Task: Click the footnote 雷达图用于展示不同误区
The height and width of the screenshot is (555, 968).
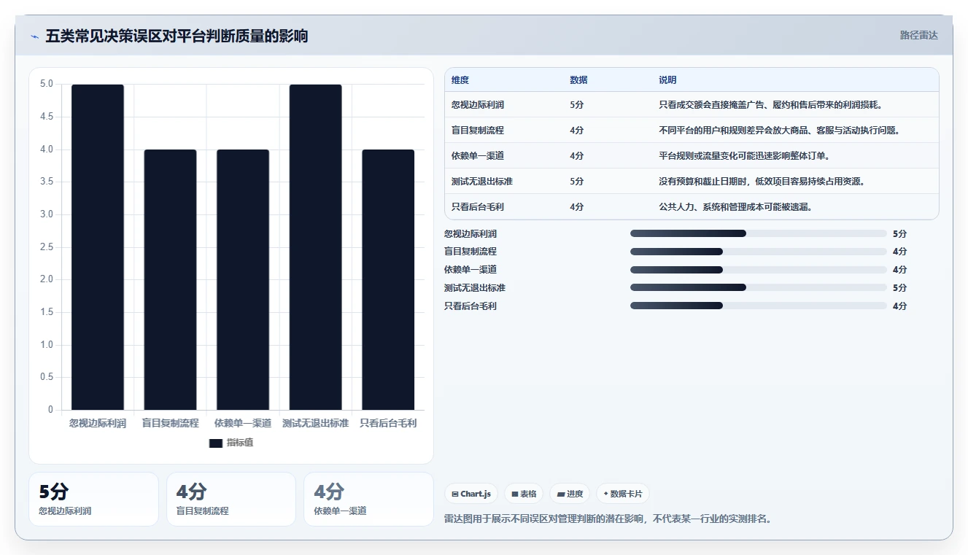Action: [608, 519]
